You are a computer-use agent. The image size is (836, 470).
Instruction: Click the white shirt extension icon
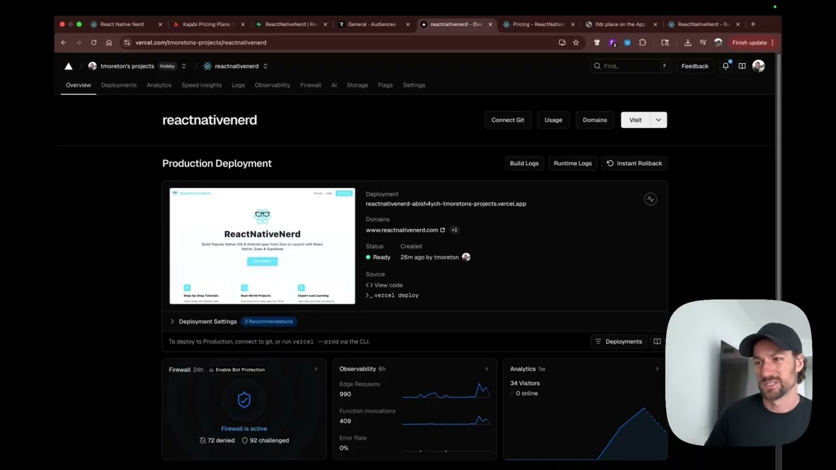596,42
